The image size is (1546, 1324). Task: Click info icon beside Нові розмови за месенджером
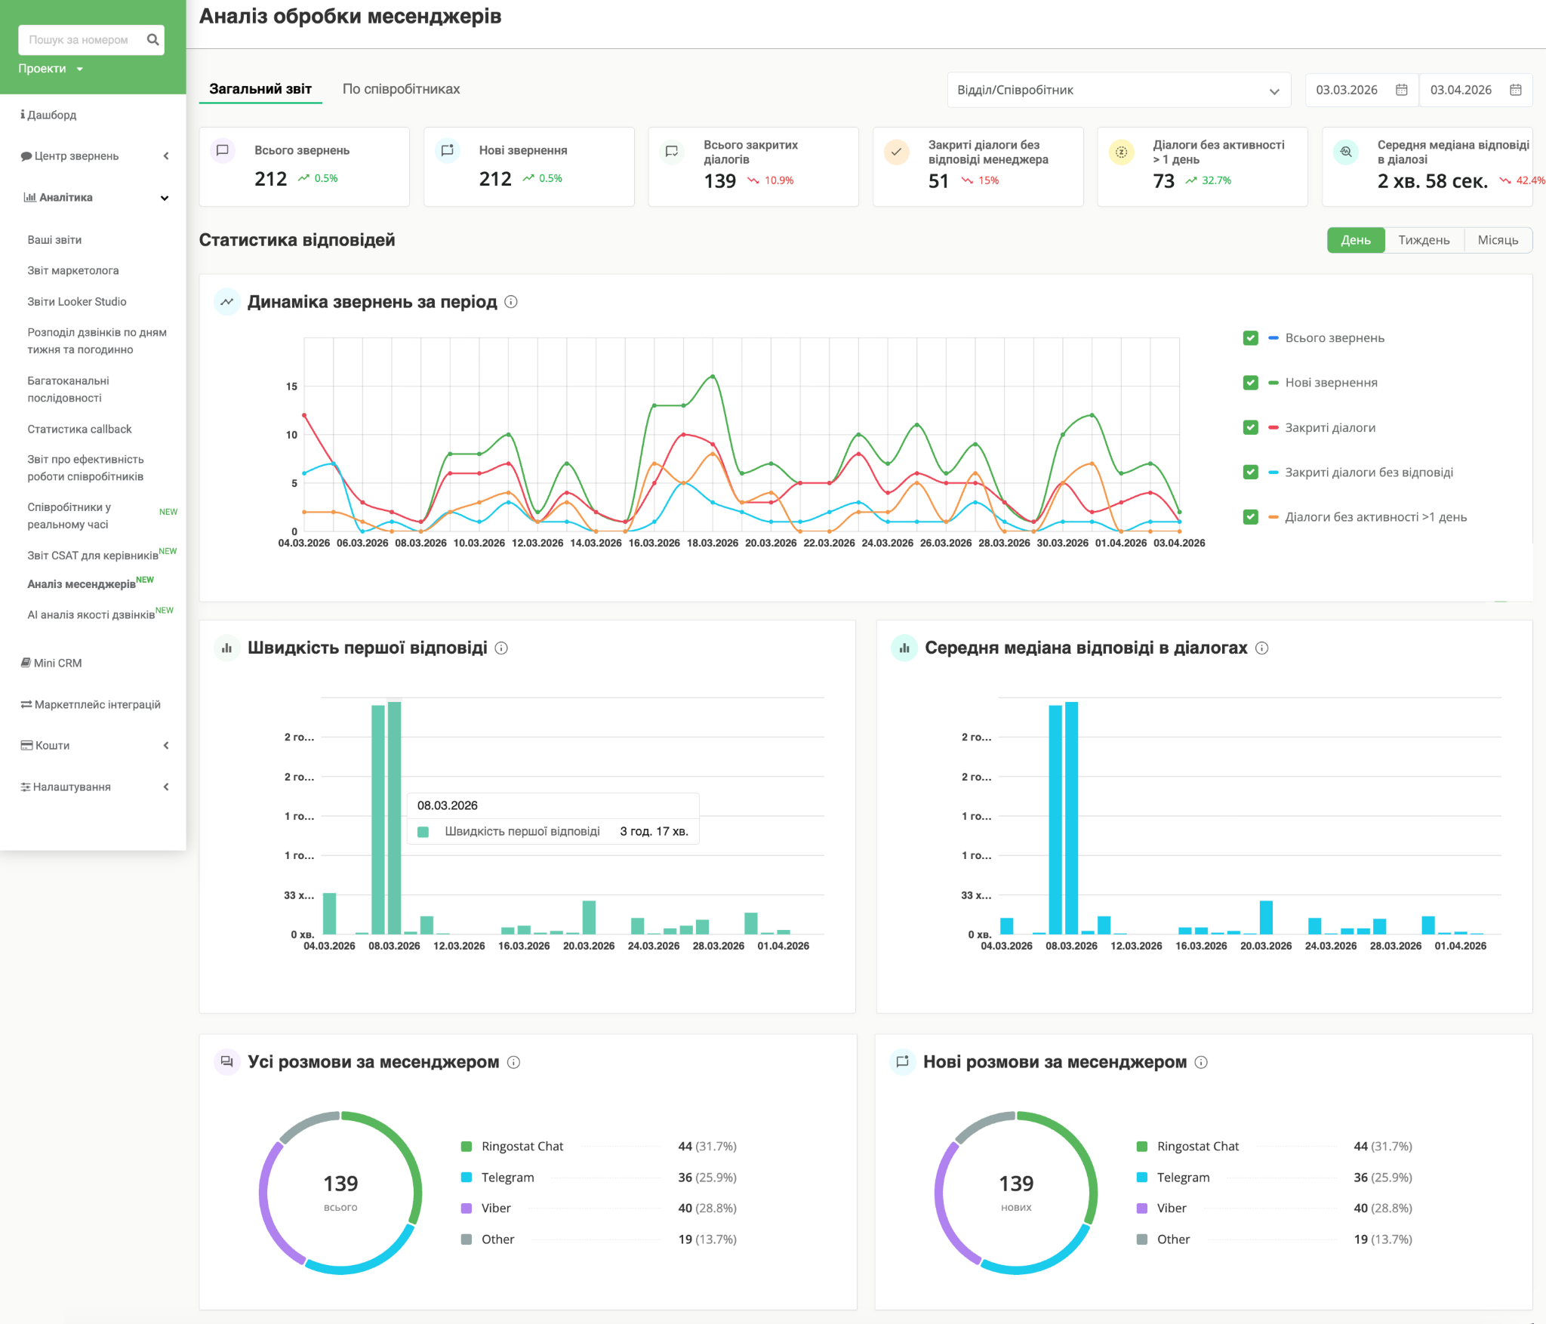[x=1201, y=1063]
